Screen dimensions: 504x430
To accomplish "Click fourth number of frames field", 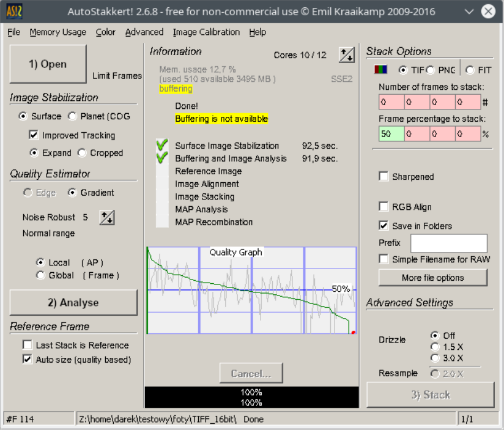I will coord(468,102).
